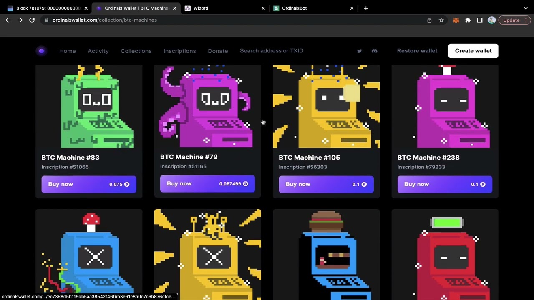
Task: Close the Ordinals Wallet tab
Action: [174, 8]
